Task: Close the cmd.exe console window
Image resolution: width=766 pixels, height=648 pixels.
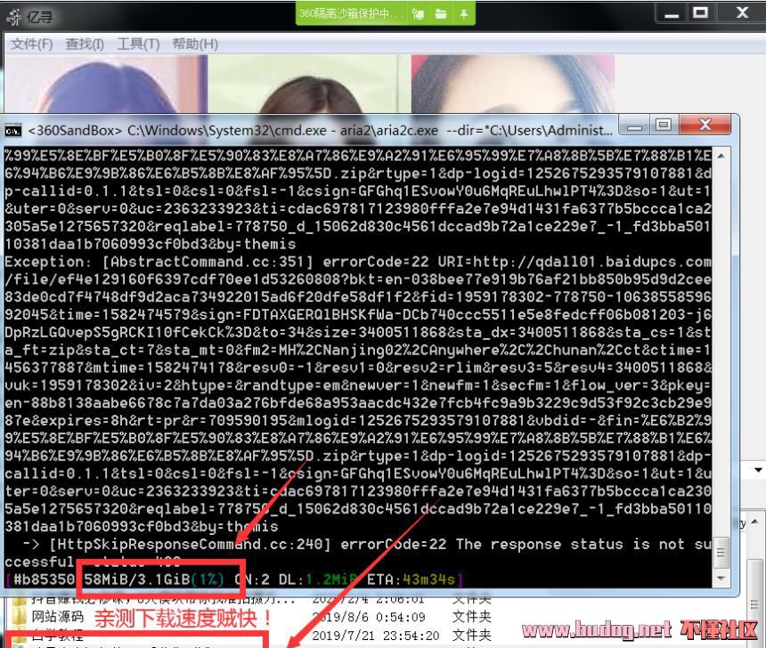Action: (x=705, y=126)
